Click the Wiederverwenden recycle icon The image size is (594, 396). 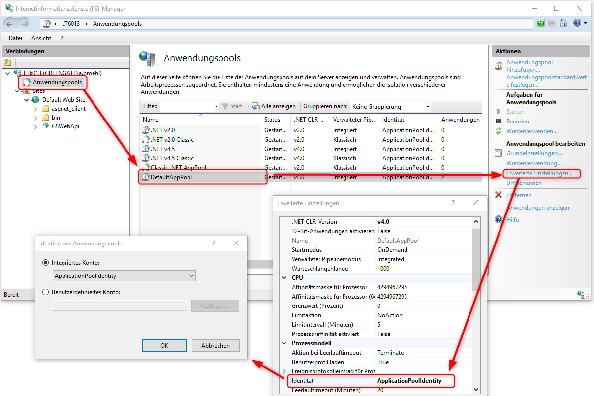[x=499, y=131]
